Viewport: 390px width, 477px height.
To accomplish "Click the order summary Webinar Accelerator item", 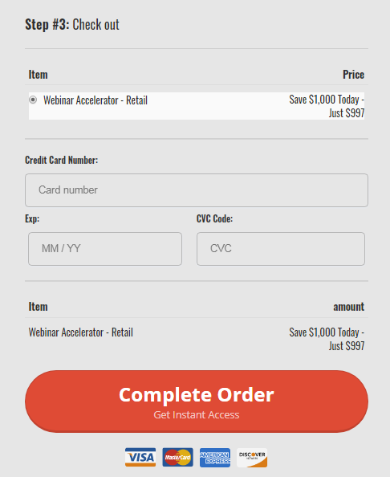I will pyautogui.click(x=81, y=332).
